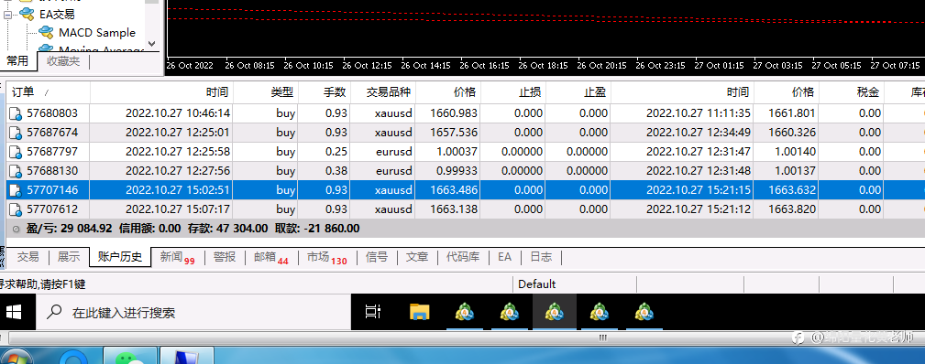Switch to the 常用 navigator tab
925x364 pixels.
17,60
